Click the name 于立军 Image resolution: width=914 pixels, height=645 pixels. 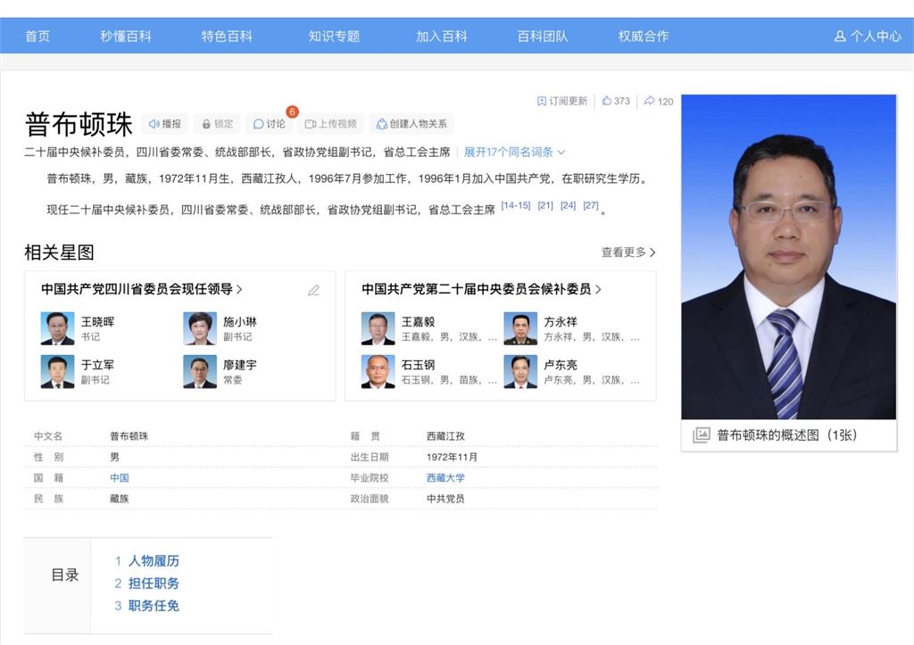(98, 365)
